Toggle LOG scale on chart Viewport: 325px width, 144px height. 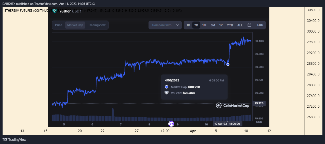(x=260, y=25)
